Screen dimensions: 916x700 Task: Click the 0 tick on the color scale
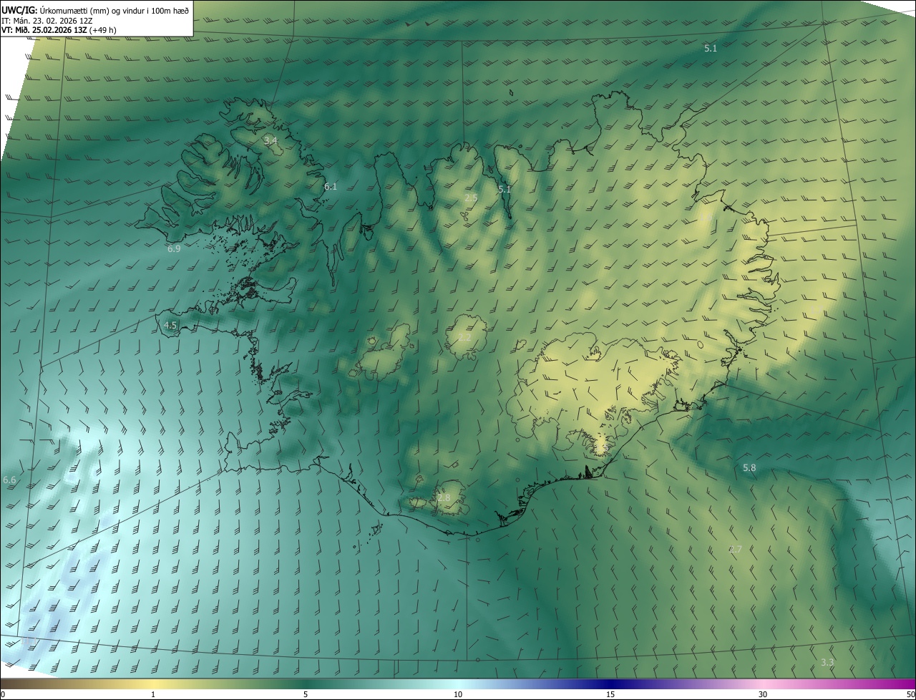point(3,694)
